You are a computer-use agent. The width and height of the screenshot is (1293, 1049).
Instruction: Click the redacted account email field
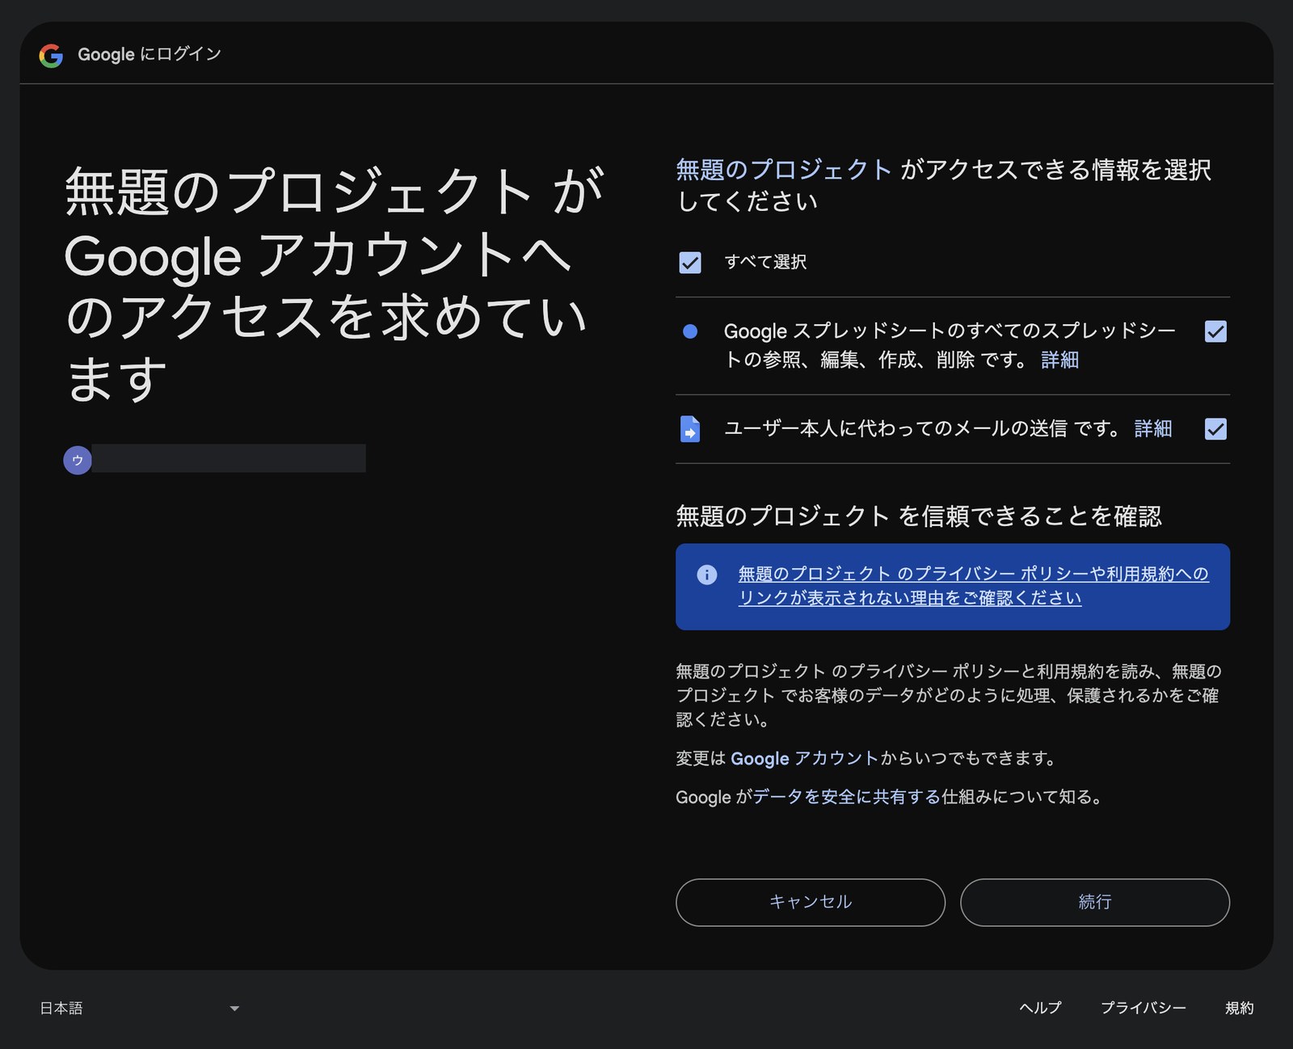tap(229, 458)
